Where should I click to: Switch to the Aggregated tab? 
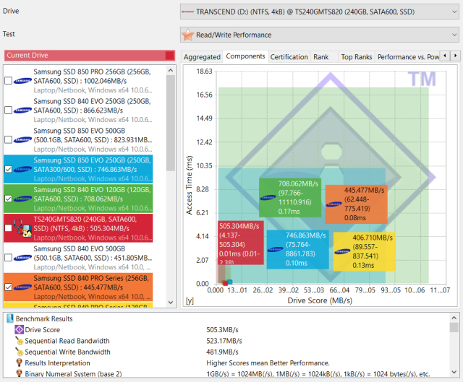pos(202,56)
